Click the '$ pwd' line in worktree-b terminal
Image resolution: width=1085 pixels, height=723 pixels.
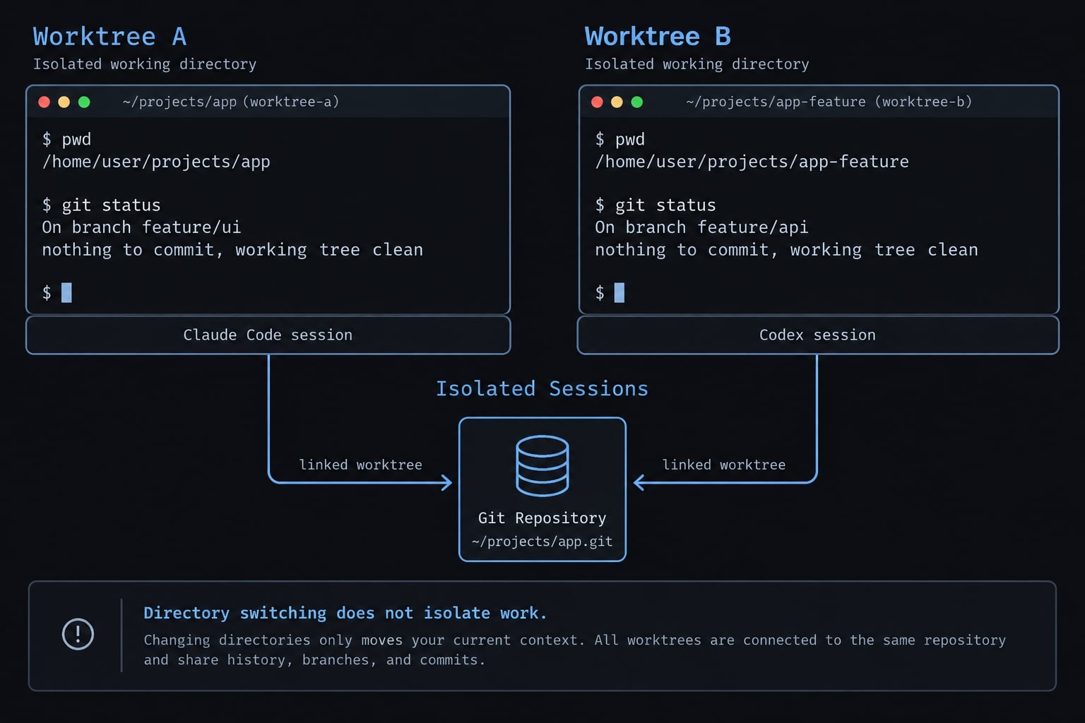pos(620,139)
